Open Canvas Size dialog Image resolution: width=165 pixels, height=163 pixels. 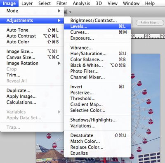(x=32, y=57)
